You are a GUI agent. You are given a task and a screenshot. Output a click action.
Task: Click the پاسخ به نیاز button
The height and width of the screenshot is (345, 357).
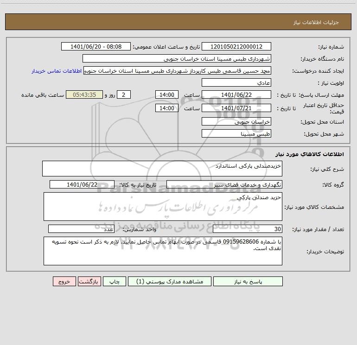pyautogui.click(x=248, y=282)
